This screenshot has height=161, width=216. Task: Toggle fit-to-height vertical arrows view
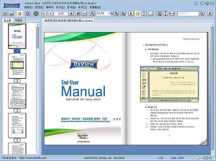click(166, 13)
